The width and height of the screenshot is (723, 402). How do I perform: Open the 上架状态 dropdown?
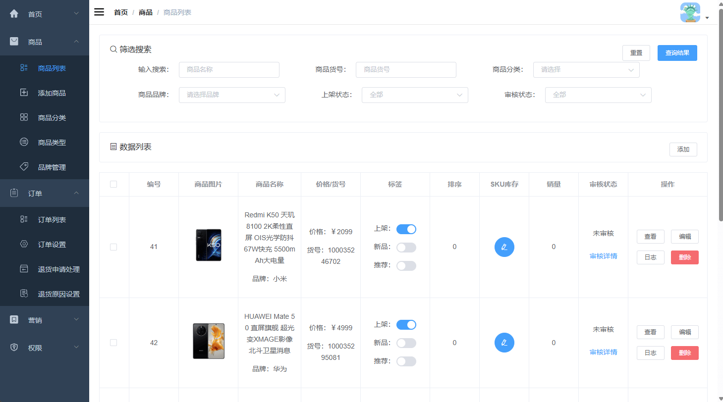(x=414, y=95)
